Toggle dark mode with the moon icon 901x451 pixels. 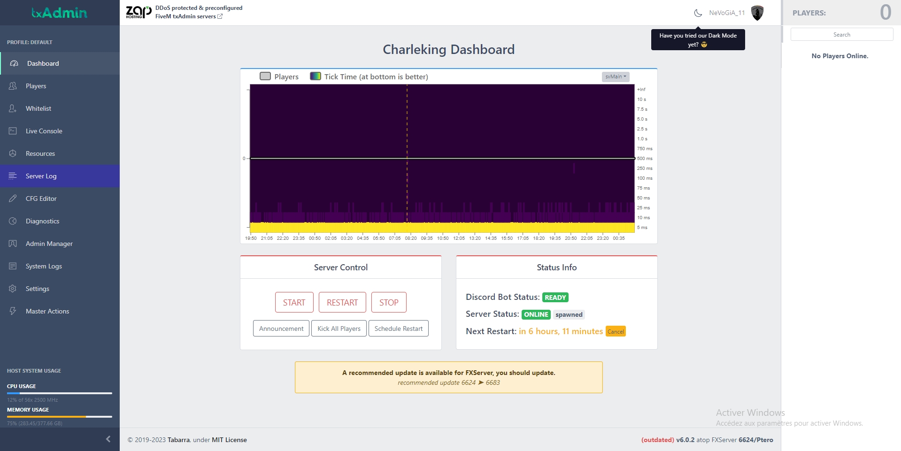[x=698, y=13]
